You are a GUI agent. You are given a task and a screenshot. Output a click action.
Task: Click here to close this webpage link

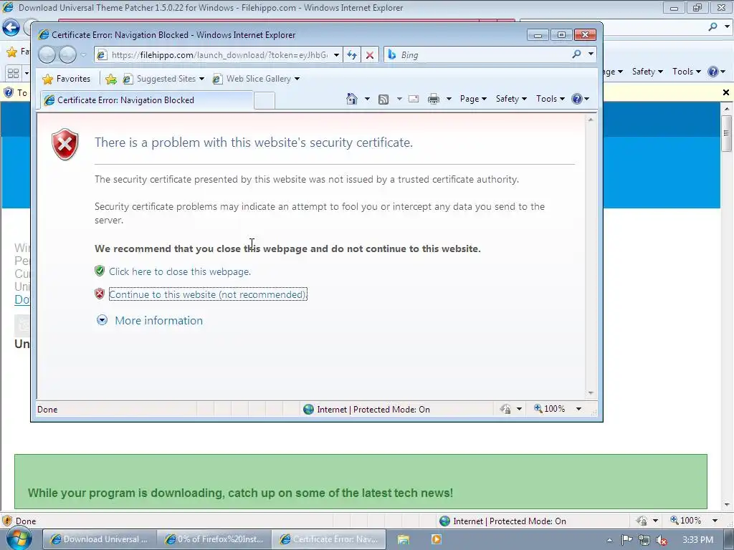180,271
